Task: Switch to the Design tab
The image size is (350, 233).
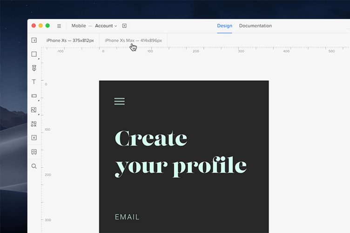Action: point(224,26)
